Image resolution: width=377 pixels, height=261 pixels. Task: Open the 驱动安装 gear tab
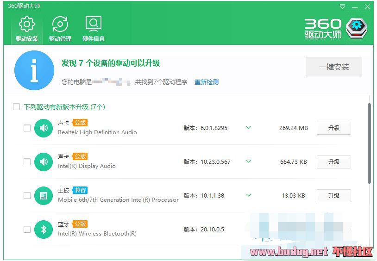click(x=26, y=29)
